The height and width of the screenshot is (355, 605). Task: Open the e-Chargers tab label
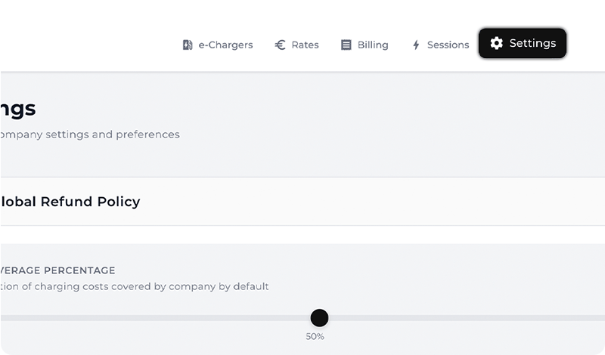pos(225,45)
